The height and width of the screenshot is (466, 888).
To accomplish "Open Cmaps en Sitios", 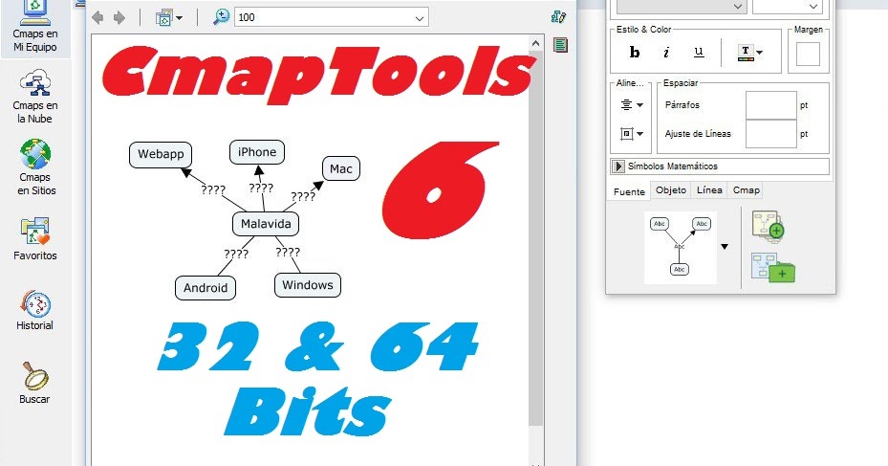I will click(x=35, y=168).
